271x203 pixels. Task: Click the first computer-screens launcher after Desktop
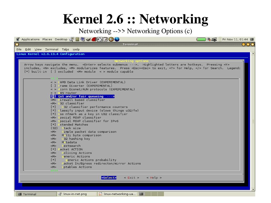point(71,39)
